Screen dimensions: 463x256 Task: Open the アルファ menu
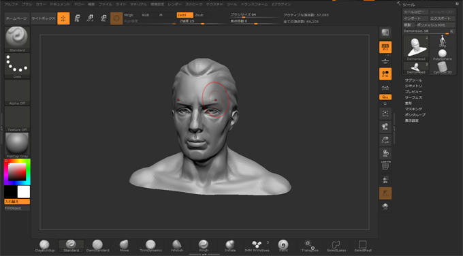click(x=11, y=5)
